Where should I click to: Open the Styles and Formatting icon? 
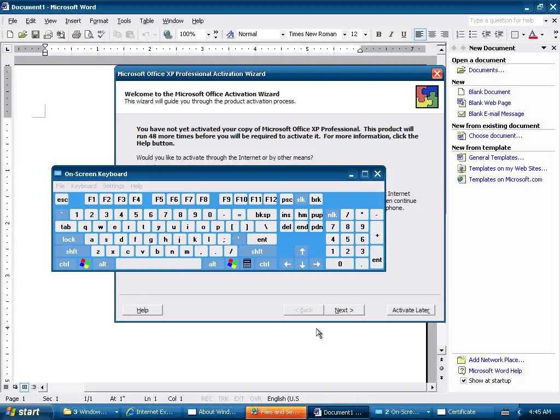pyautogui.click(x=230, y=34)
